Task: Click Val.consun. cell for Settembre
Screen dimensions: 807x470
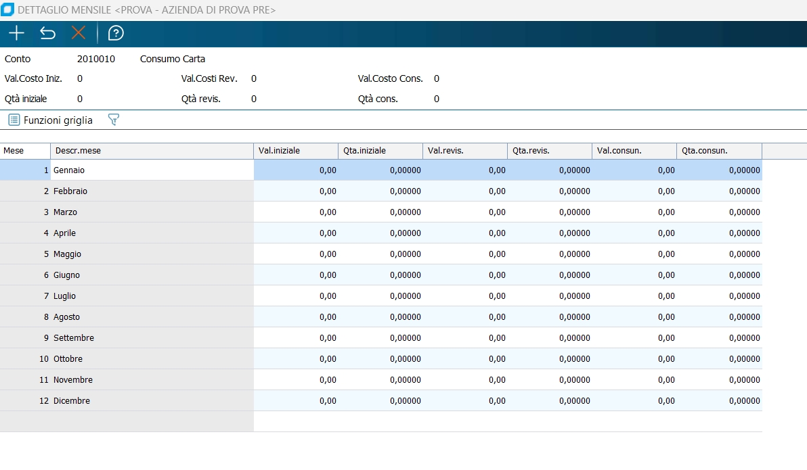Action: [634, 338]
